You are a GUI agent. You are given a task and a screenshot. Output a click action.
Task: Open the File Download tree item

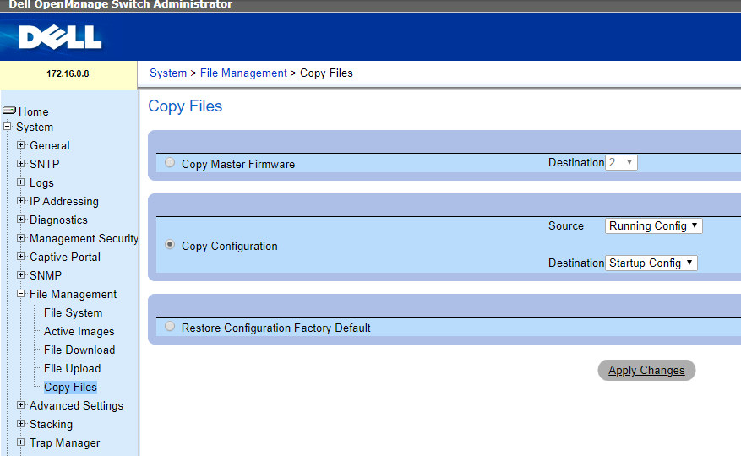79,350
